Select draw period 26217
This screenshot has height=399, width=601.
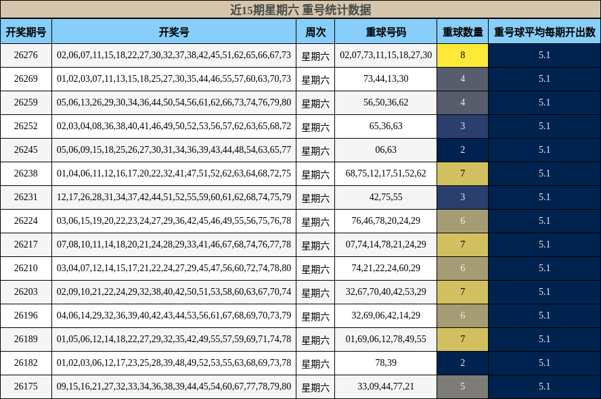[x=26, y=245]
